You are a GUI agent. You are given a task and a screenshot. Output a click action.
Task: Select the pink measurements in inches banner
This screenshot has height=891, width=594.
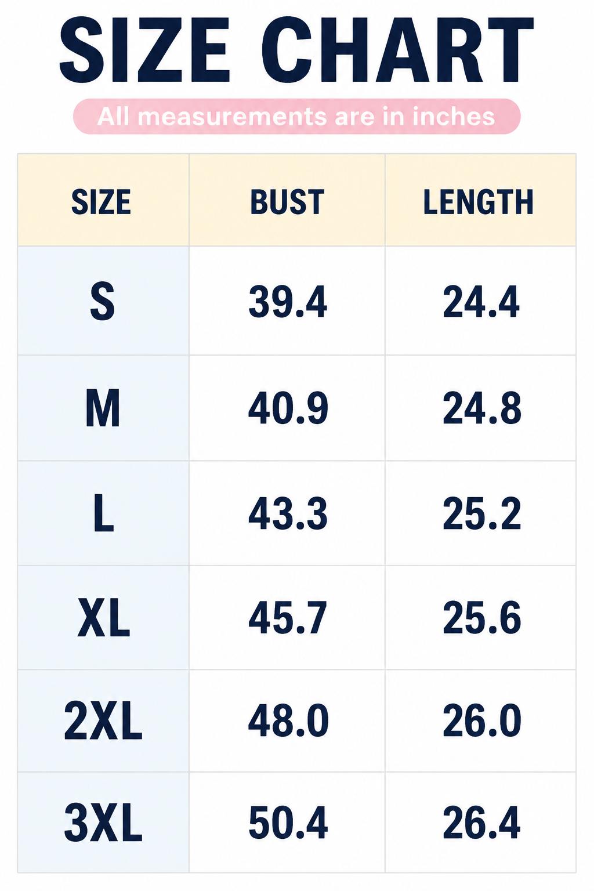pos(296,117)
